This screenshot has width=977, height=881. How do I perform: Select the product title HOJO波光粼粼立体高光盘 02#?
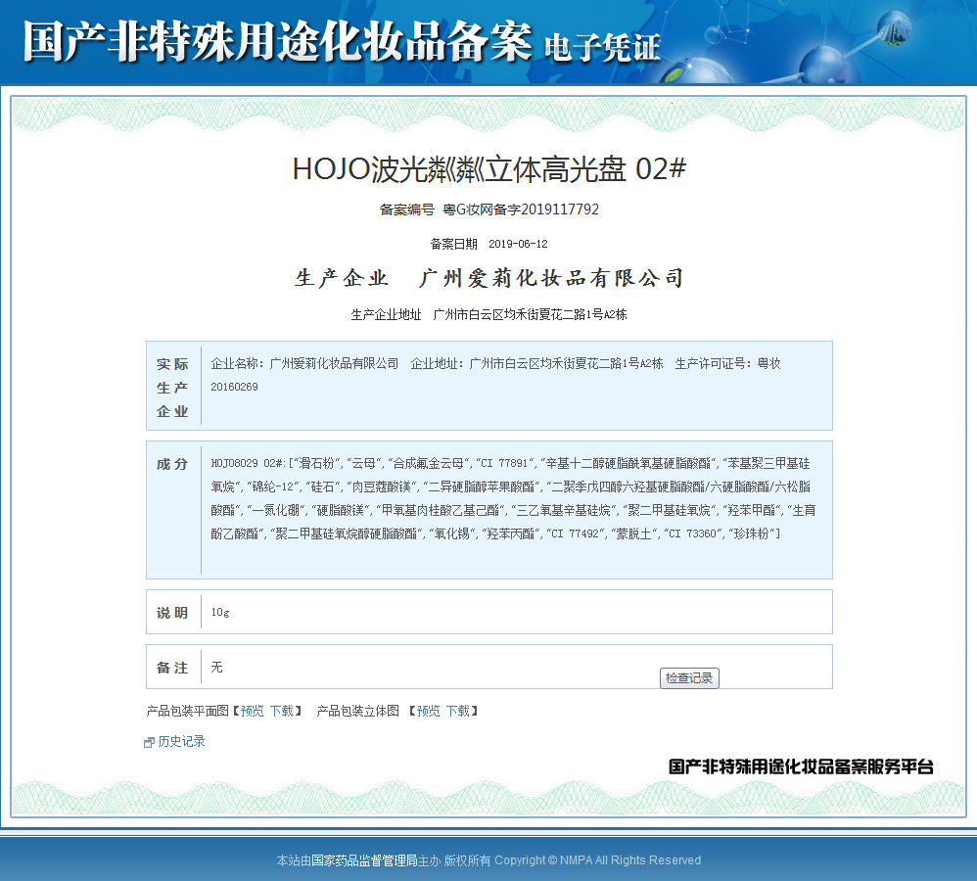coord(489,168)
